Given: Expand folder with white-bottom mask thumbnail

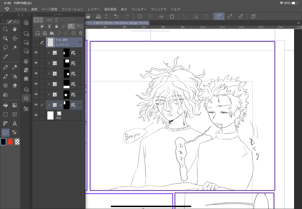Looking at the screenshot, I should pyautogui.click(x=49, y=84).
